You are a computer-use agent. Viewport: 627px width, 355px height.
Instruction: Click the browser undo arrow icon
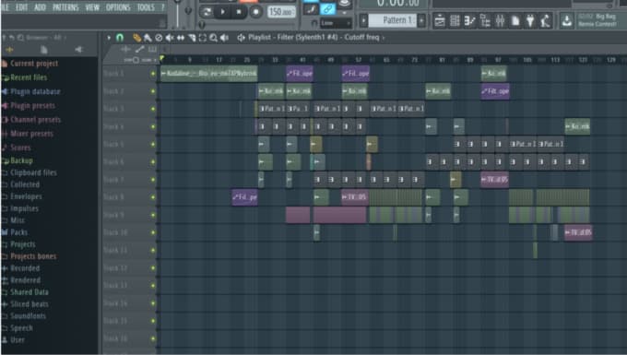[12, 38]
